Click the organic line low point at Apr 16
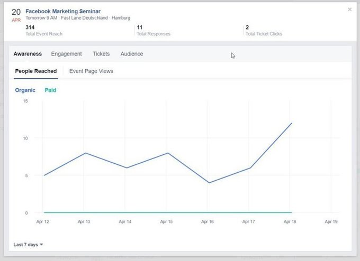 point(209,183)
